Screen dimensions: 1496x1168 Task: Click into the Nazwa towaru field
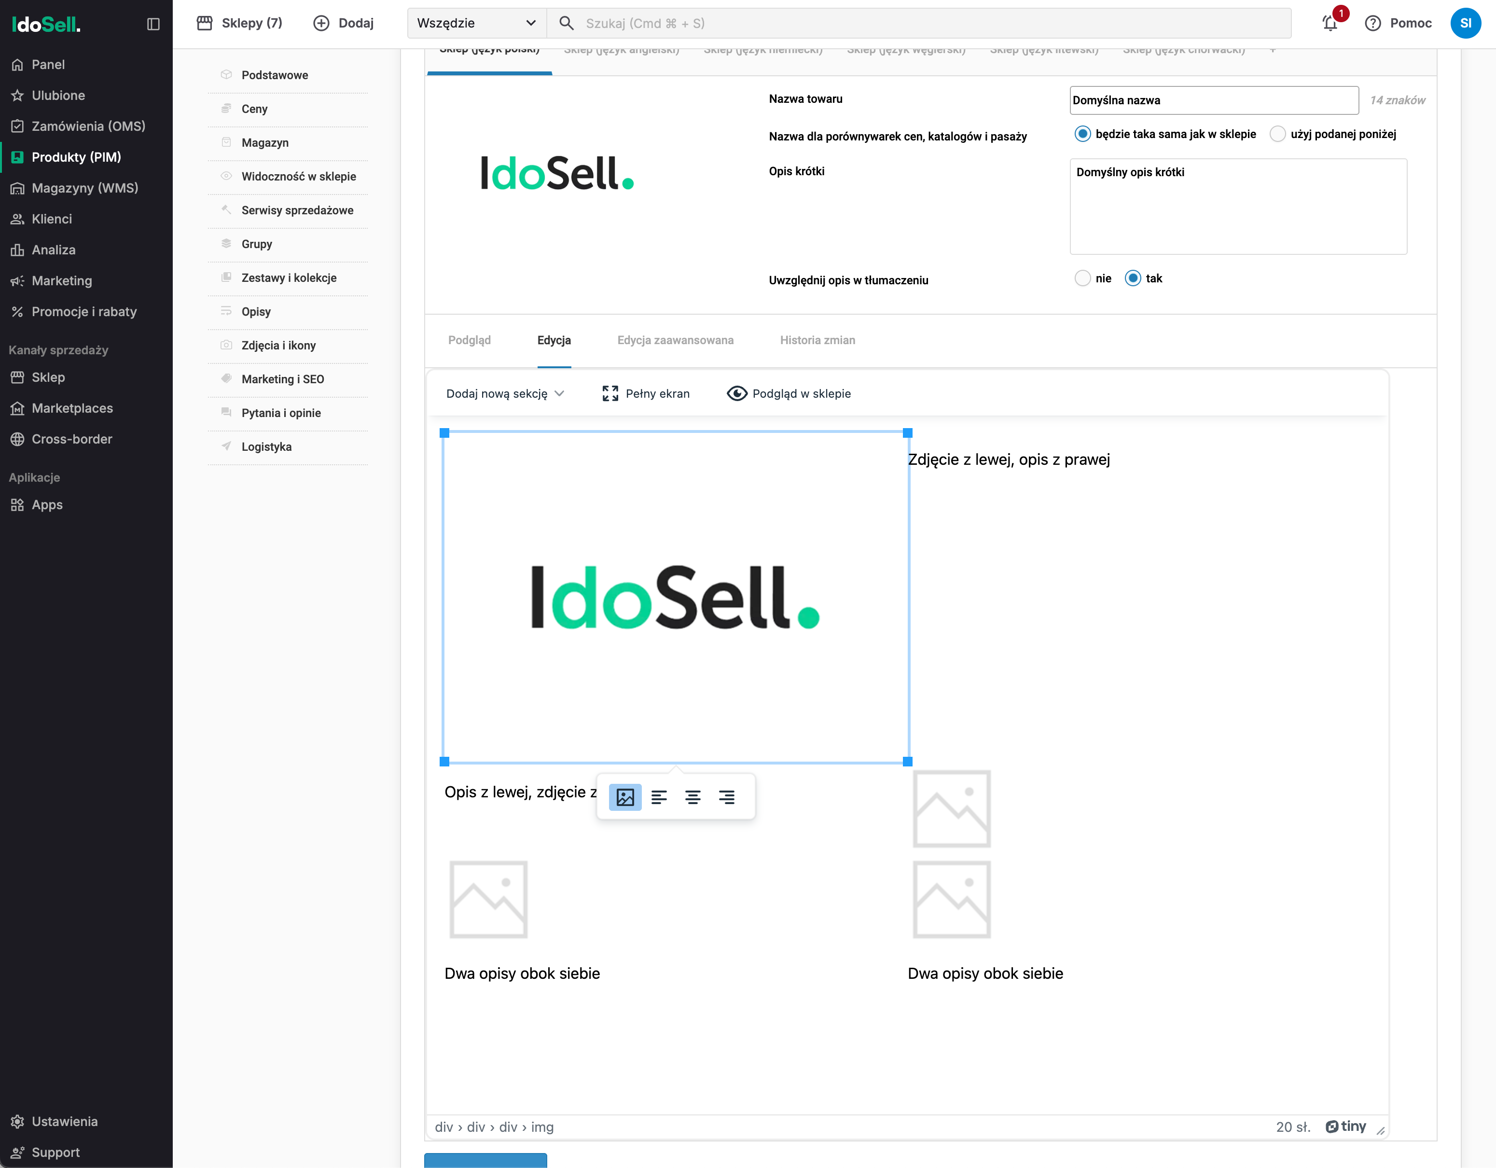(x=1214, y=101)
